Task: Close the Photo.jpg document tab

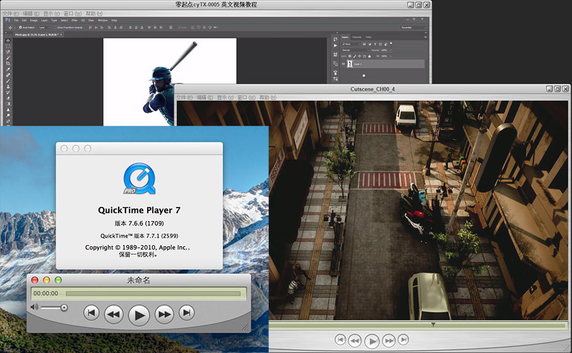Action: 61,34
